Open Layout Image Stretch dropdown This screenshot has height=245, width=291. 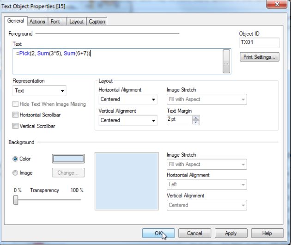tap(207, 99)
